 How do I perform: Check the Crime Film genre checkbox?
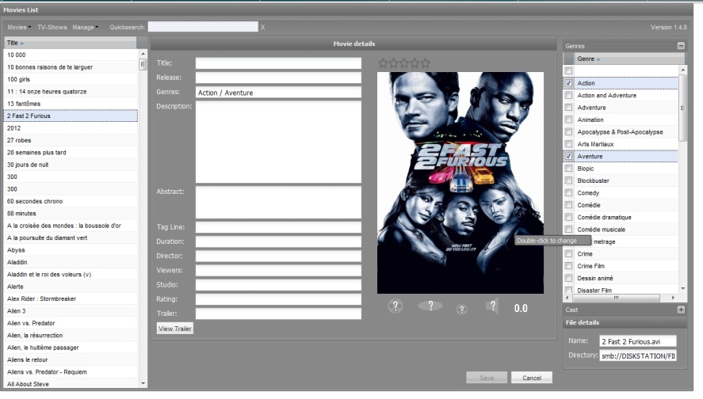568,265
